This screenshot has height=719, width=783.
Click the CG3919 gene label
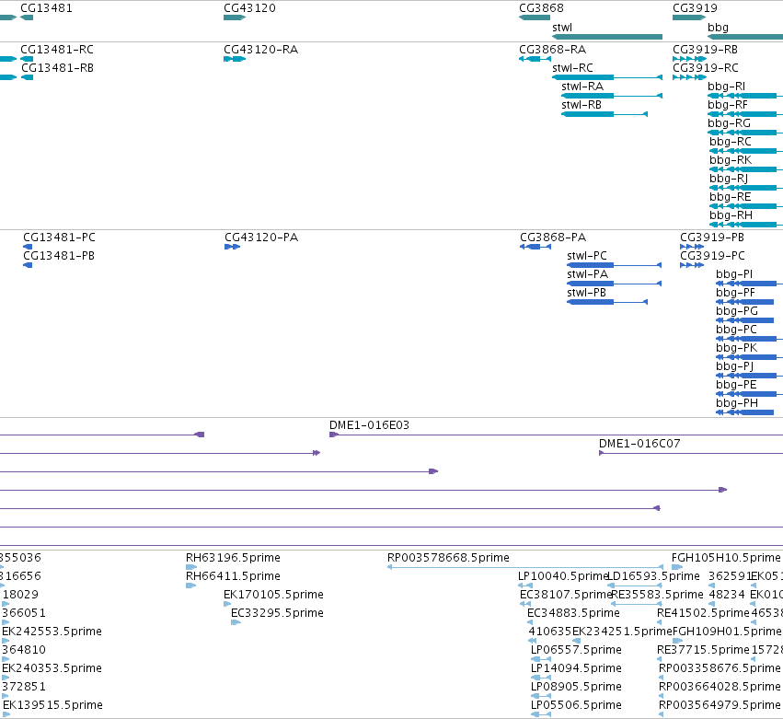[x=695, y=8]
